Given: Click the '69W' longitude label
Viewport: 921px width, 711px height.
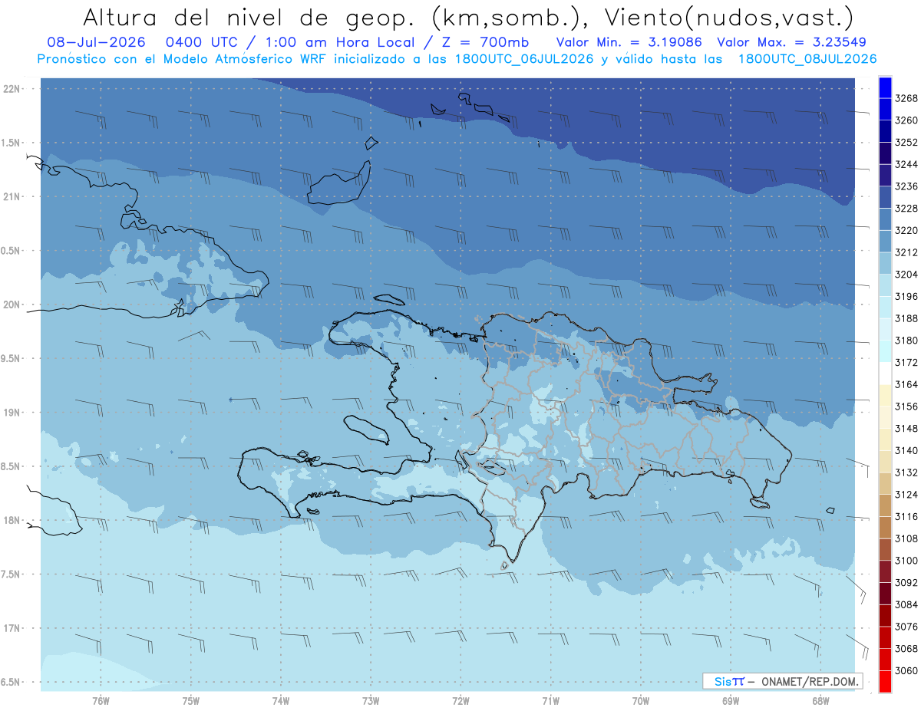Looking at the screenshot, I should point(731,700).
